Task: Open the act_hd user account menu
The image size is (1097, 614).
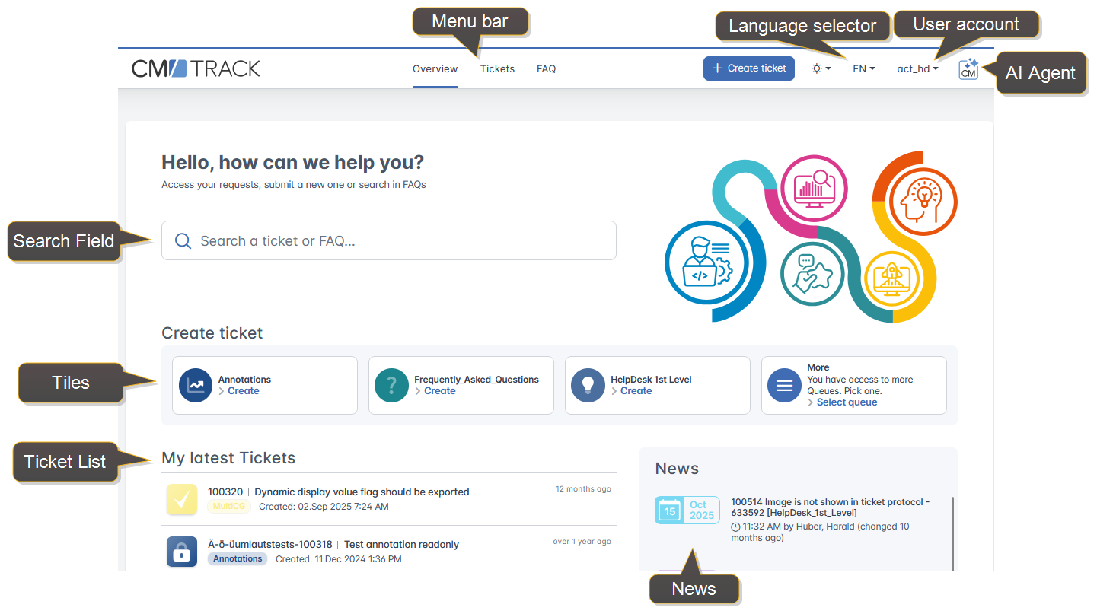Action: [x=917, y=68]
